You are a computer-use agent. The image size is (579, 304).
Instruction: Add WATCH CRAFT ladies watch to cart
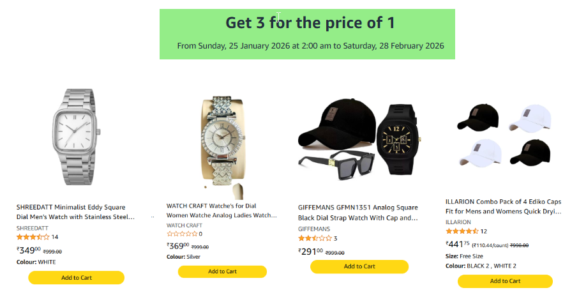[x=222, y=271]
